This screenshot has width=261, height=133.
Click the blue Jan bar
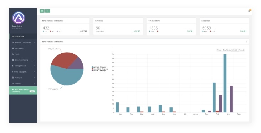tap(117, 107)
